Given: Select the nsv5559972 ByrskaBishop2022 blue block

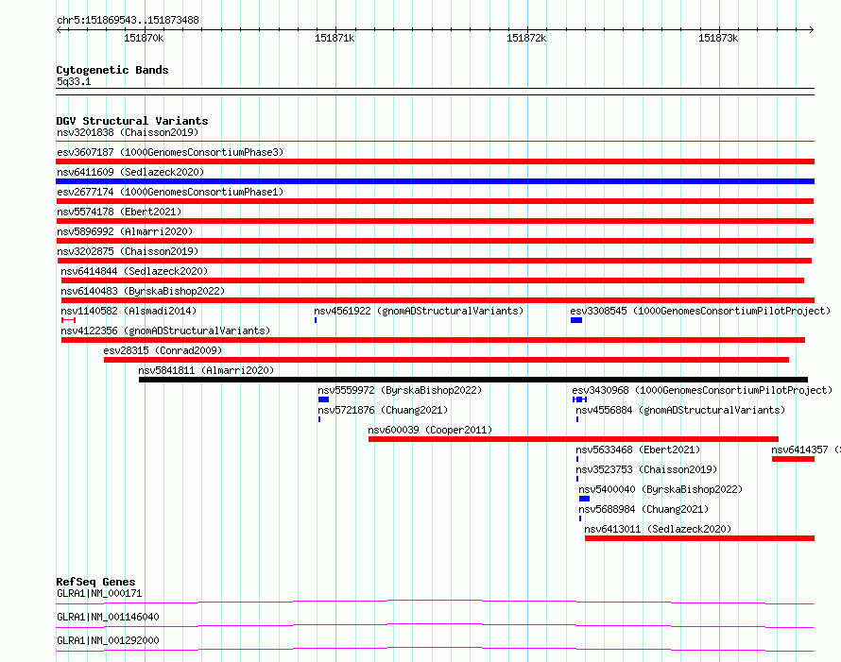Looking at the screenshot, I should (x=323, y=399).
